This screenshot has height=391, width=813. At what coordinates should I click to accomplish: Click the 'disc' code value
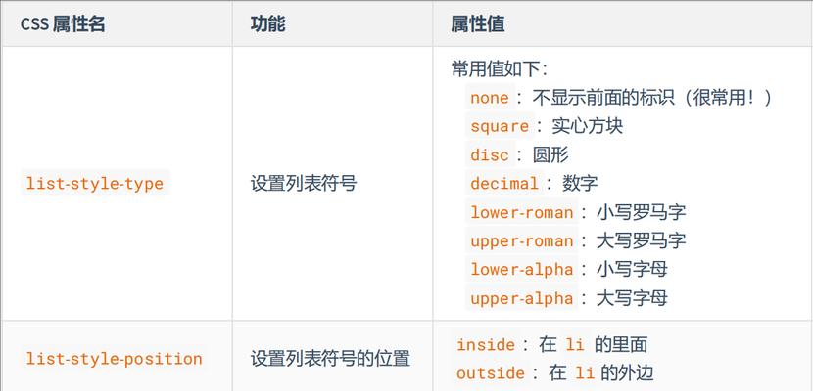tap(490, 154)
